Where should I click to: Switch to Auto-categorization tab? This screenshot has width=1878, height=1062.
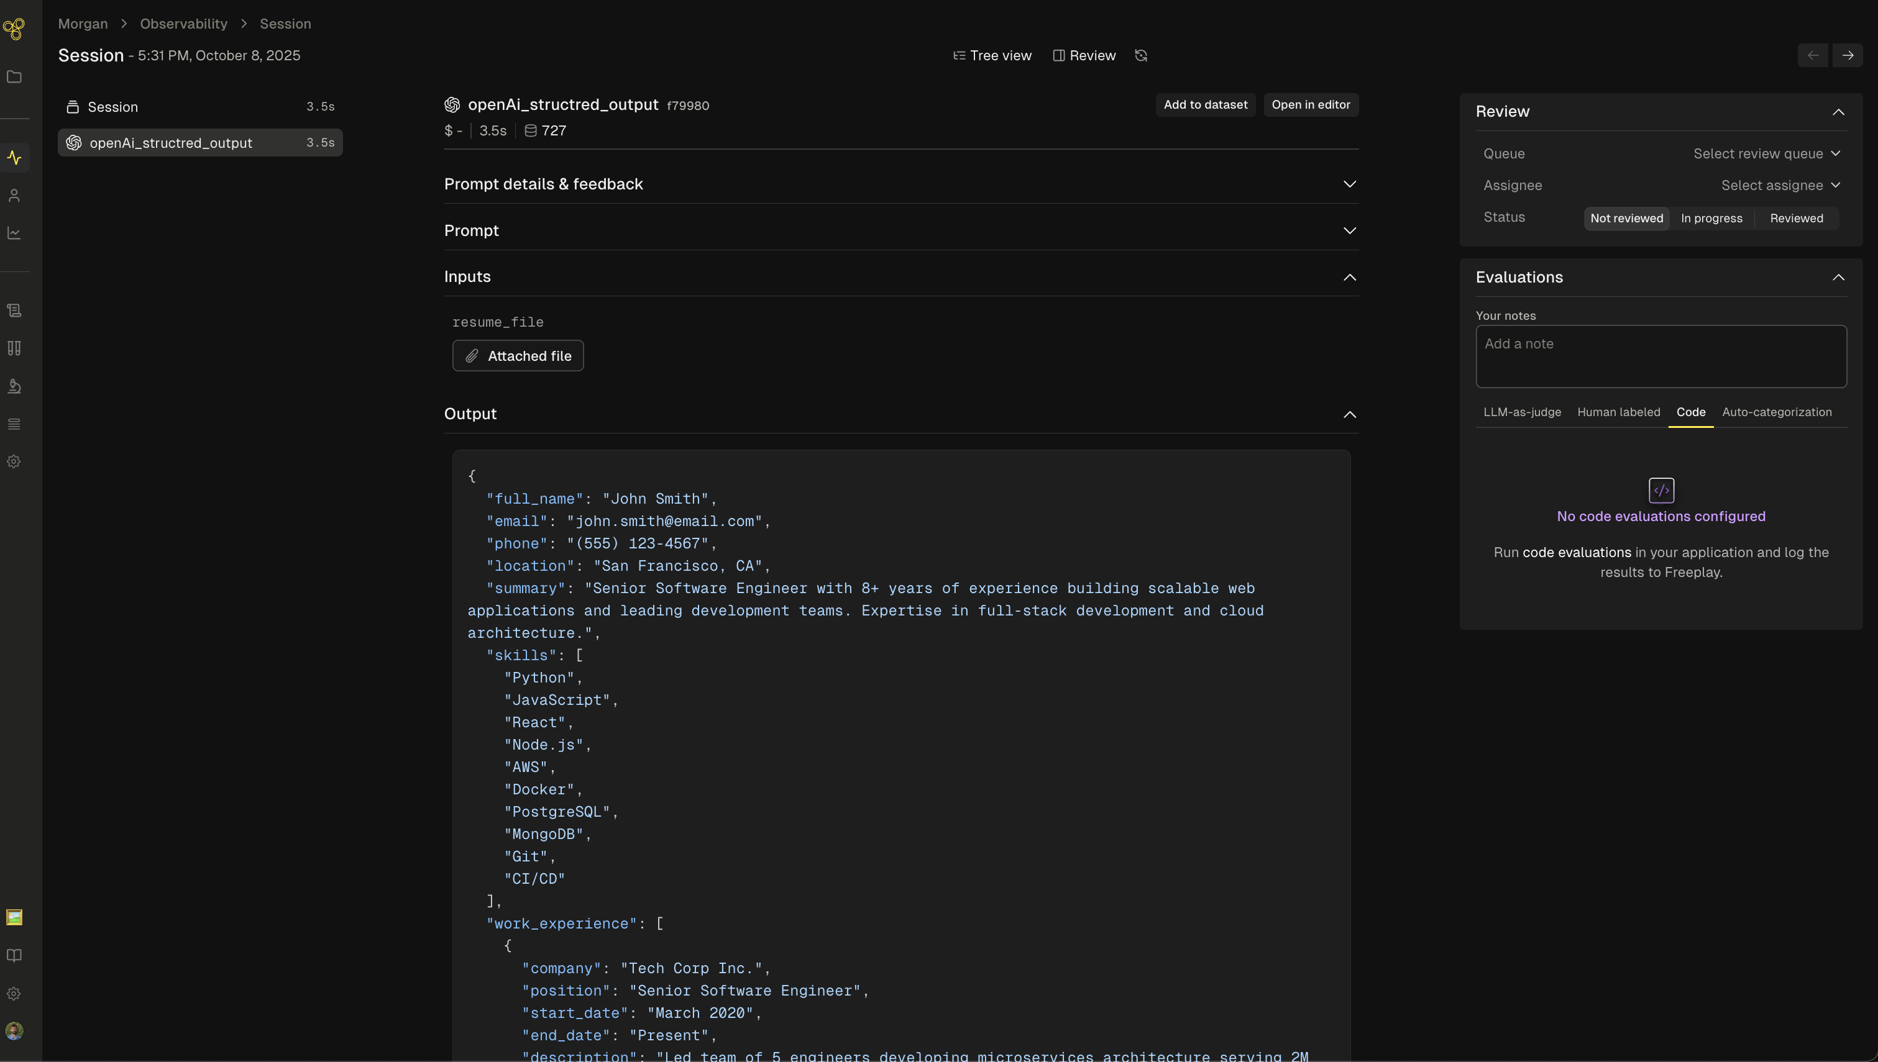click(1776, 412)
